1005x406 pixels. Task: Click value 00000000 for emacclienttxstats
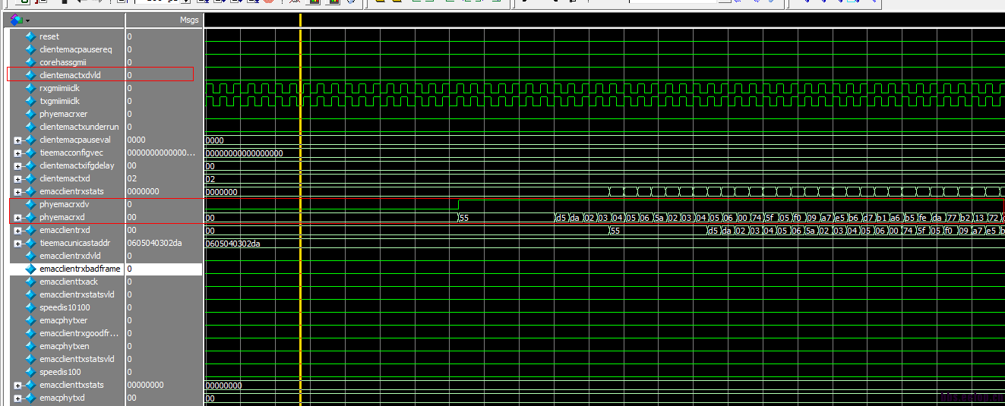145,385
